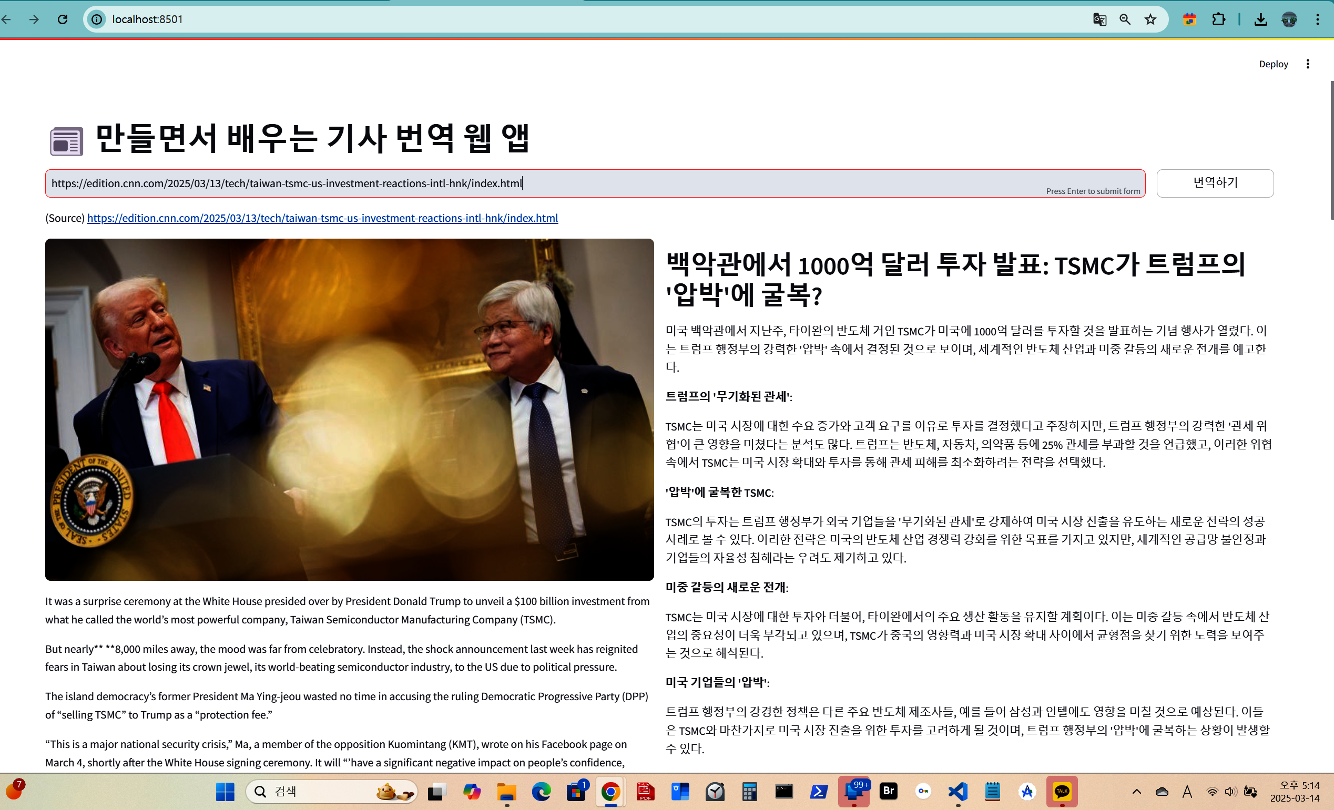Viewport: 1334px width, 810px height.
Task: Open the clock showing 오후 5:14
Action: point(1295,792)
